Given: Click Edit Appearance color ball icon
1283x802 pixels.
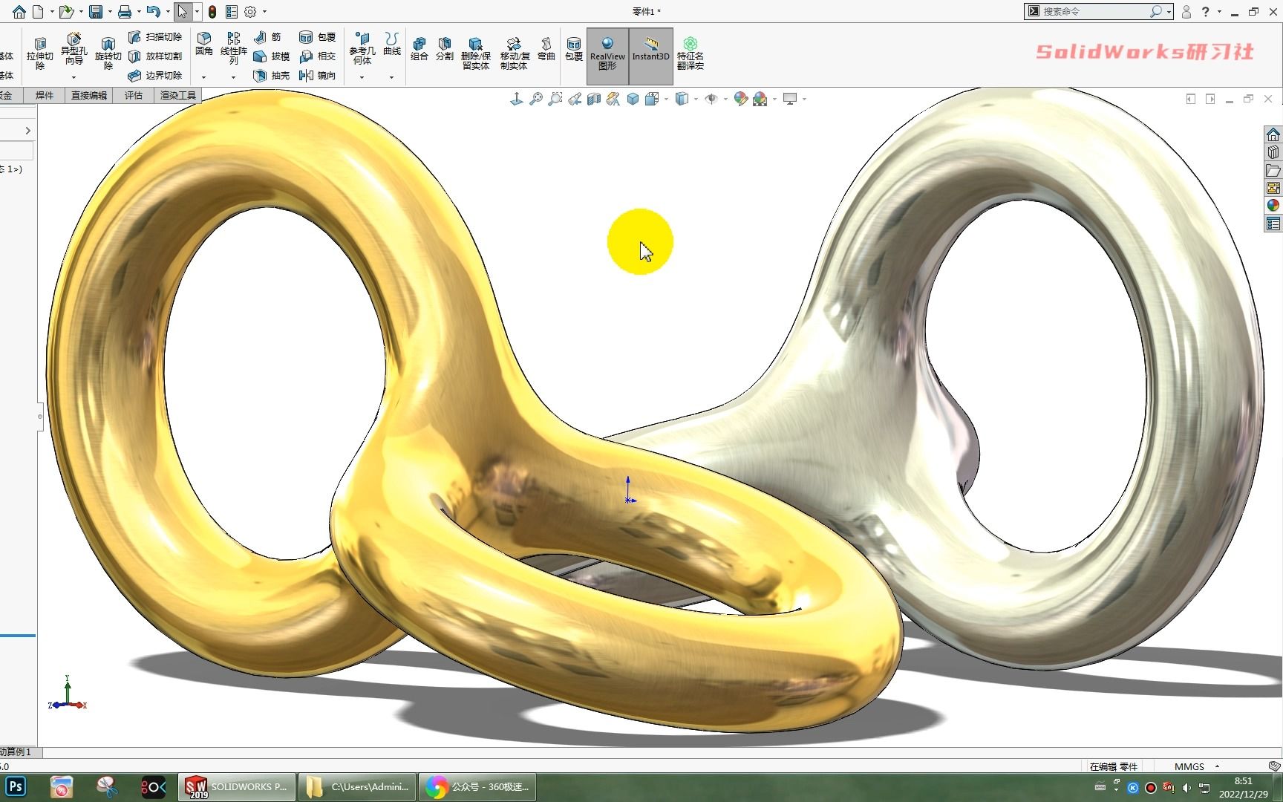Looking at the screenshot, I should click(740, 99).
